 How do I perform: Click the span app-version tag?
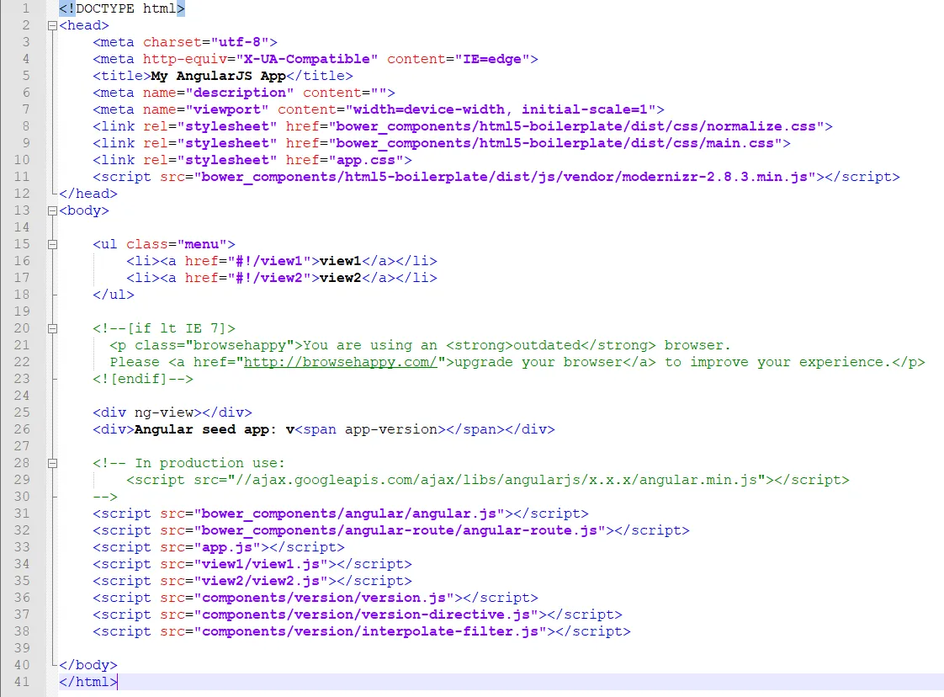coord(370,429)
